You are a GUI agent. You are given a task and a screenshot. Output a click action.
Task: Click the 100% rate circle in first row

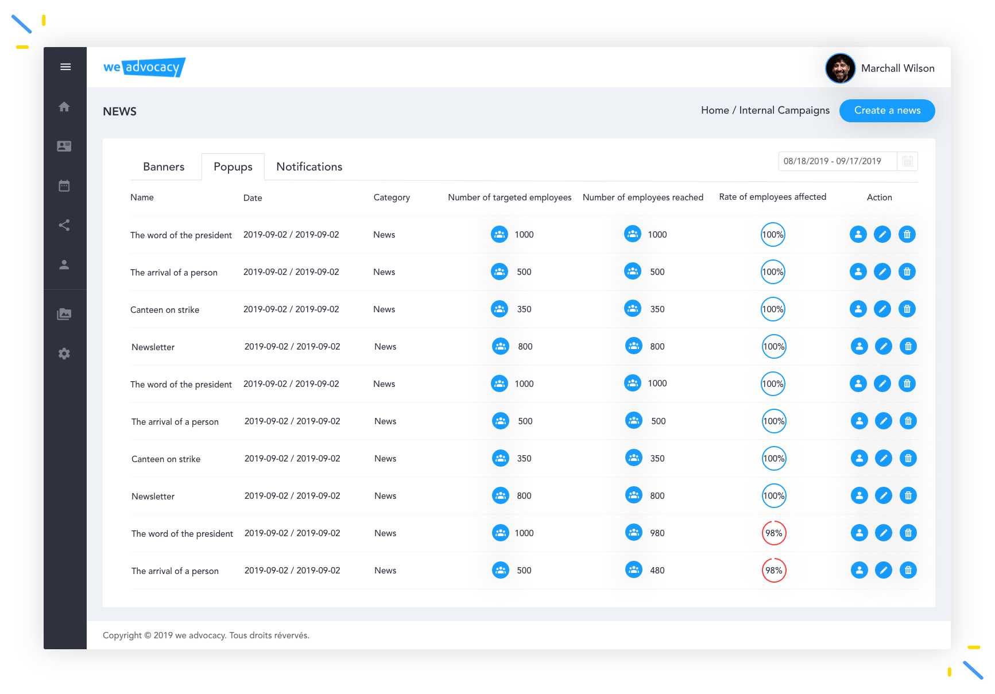(x=773, y=235)
